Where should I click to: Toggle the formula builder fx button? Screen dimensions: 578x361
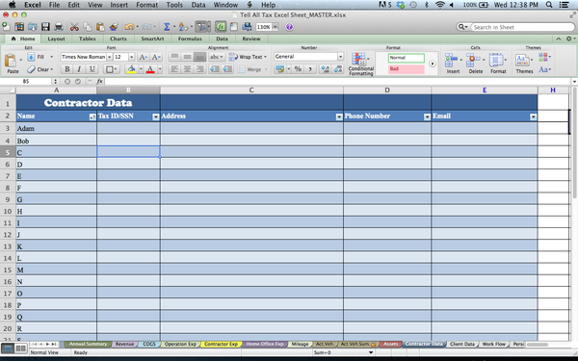221,27
